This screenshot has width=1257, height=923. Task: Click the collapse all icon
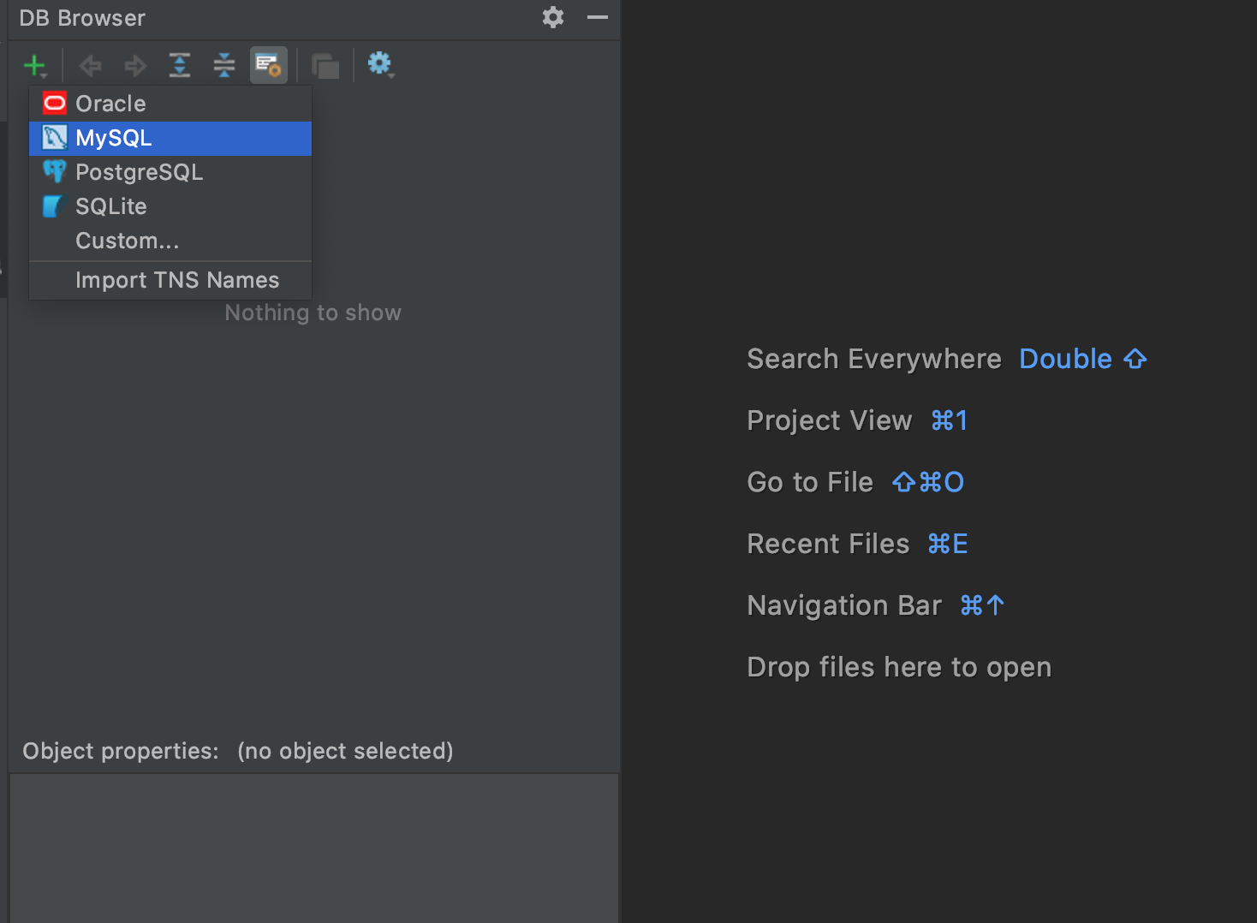point(224,65)
